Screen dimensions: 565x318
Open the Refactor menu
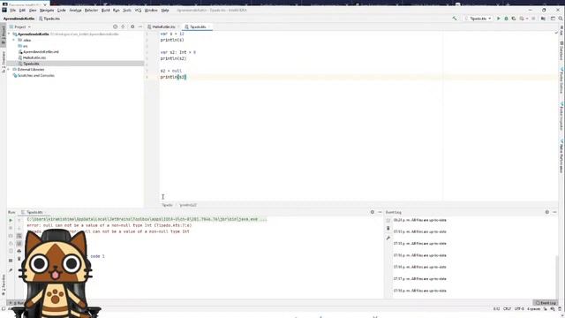(91, 11)
